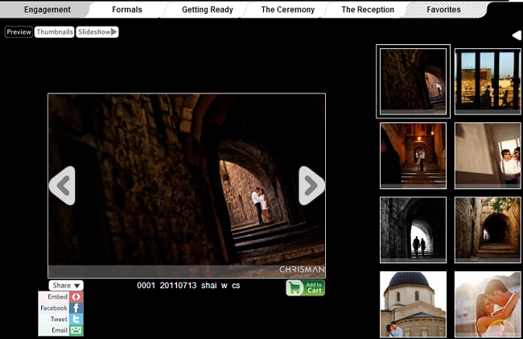Select The Ceremony tab
Viewport: 523px width, 339px height.
289,10
